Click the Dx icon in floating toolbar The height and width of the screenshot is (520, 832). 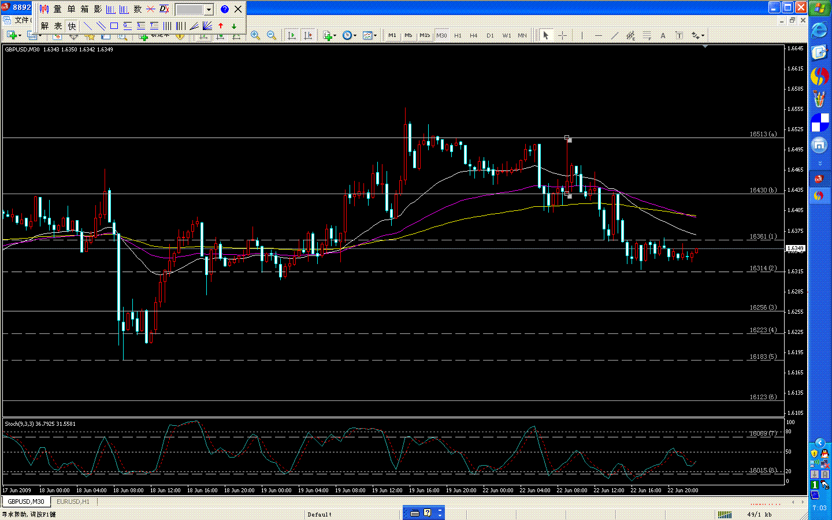[x=164, y=9]
